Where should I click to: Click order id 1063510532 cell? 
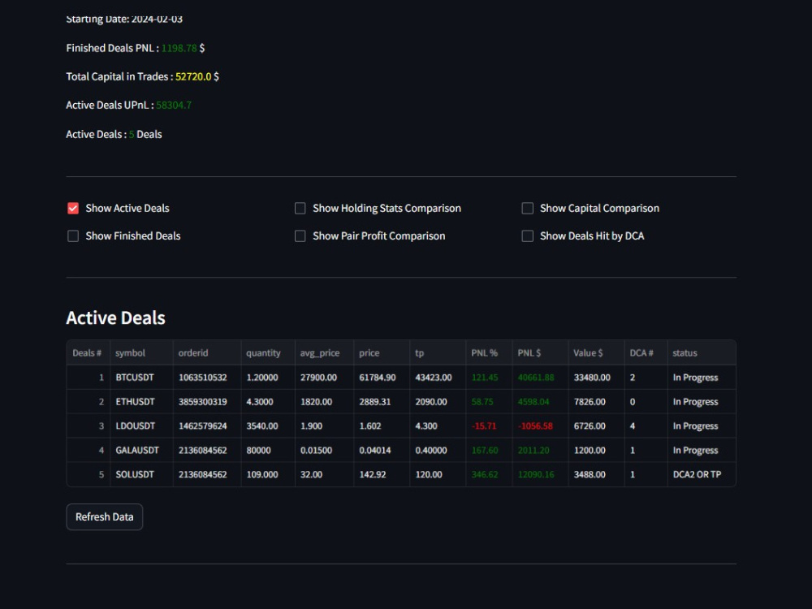[206, 378]
